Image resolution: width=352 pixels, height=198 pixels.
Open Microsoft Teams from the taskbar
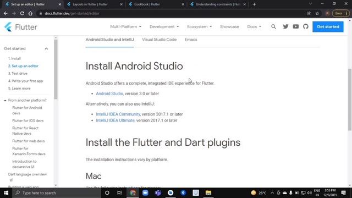[x=158, y=193]
